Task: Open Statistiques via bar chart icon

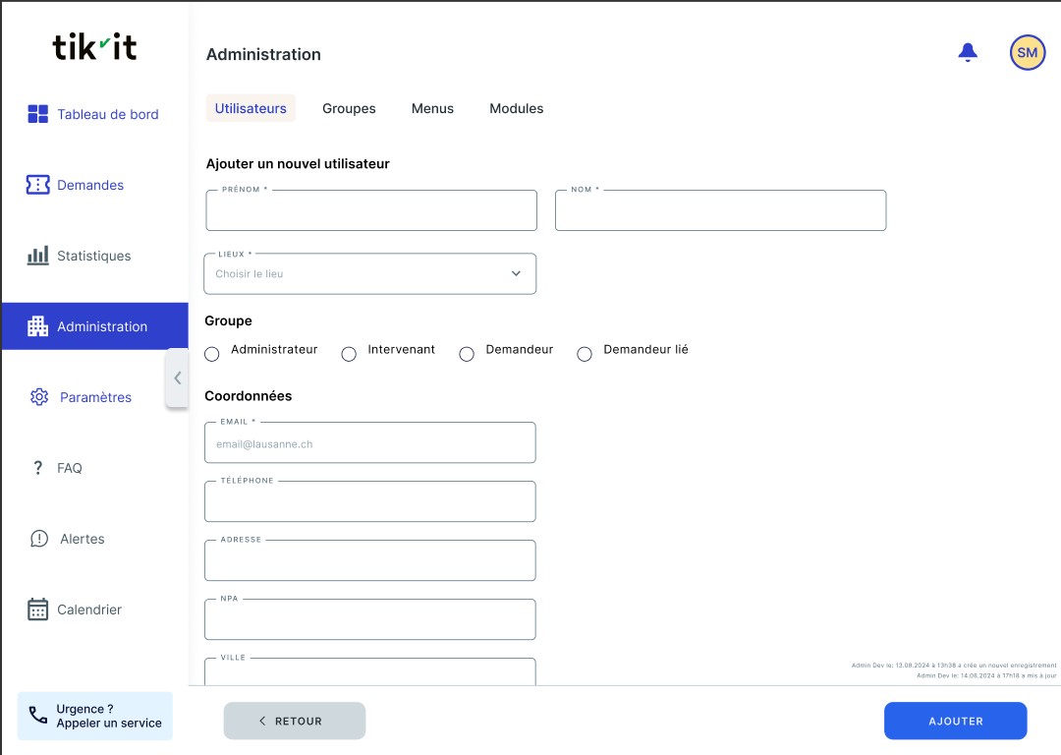Action: coord(38,256)
